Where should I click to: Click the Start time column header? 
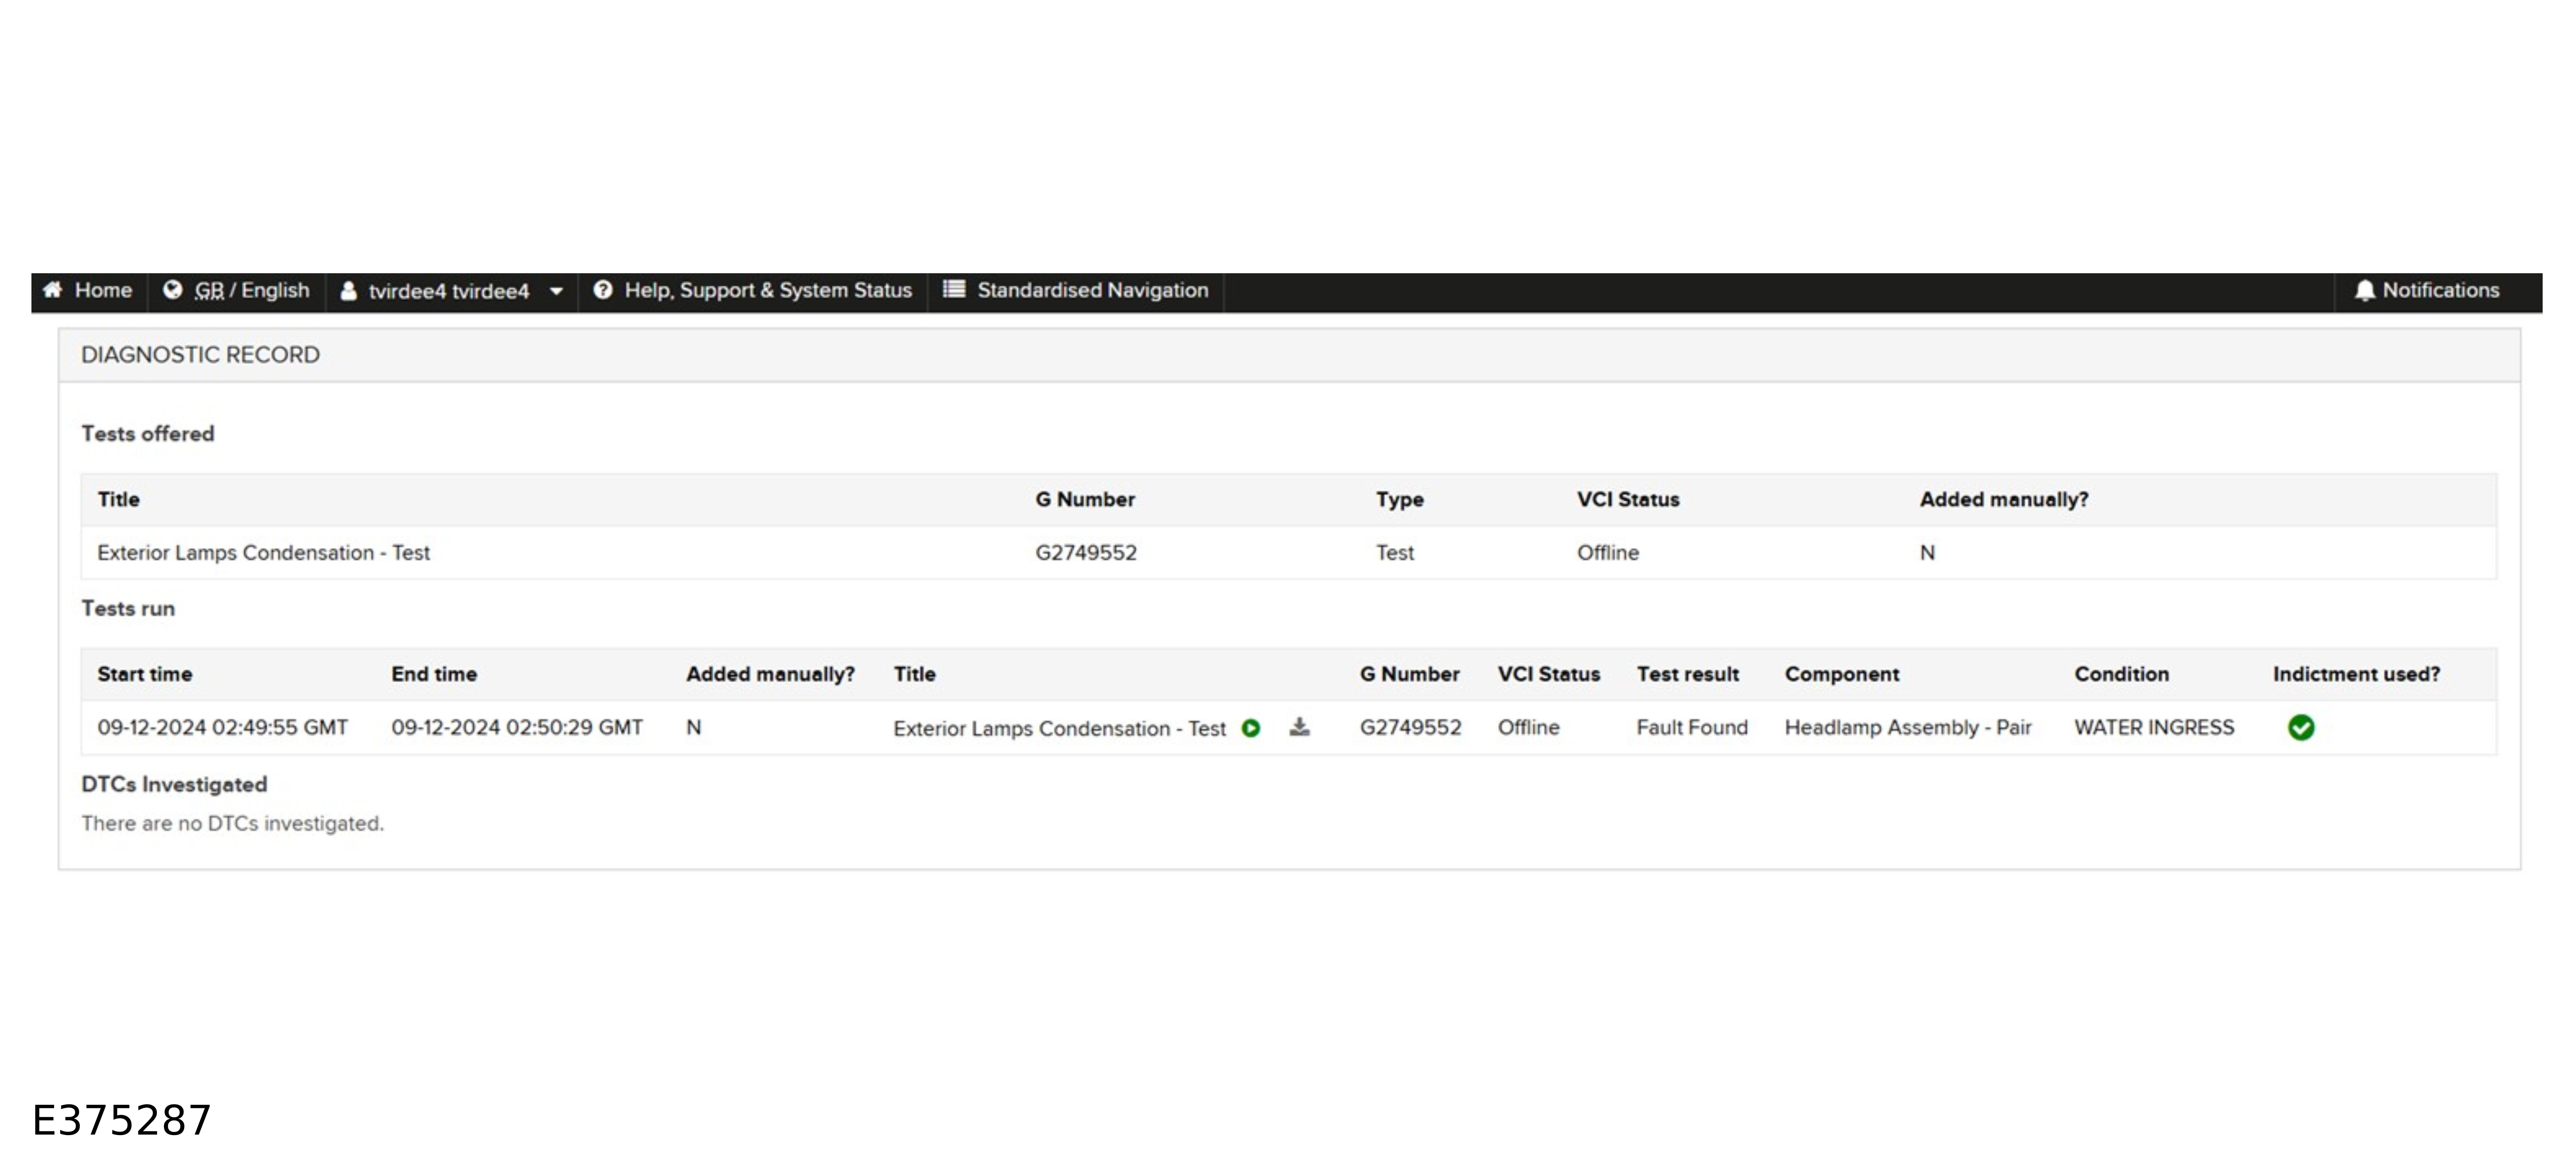(144, 674)
